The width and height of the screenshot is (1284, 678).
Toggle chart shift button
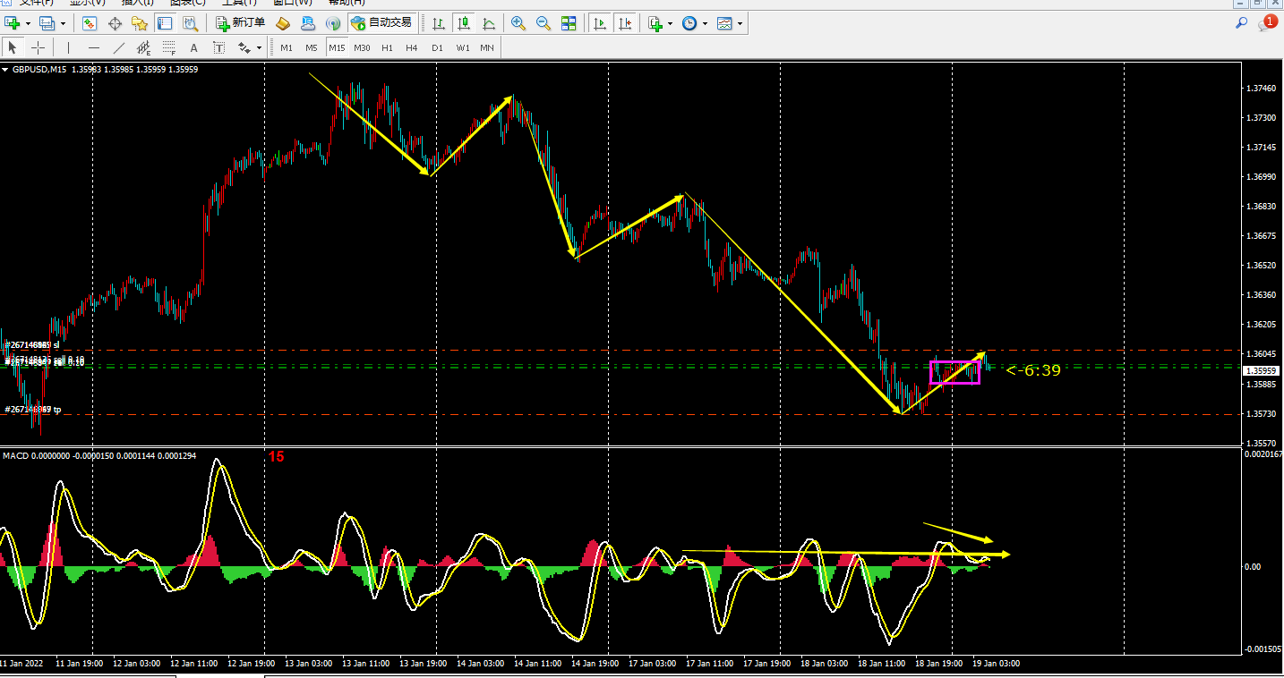pyautogui.click(x=625, y=23)
